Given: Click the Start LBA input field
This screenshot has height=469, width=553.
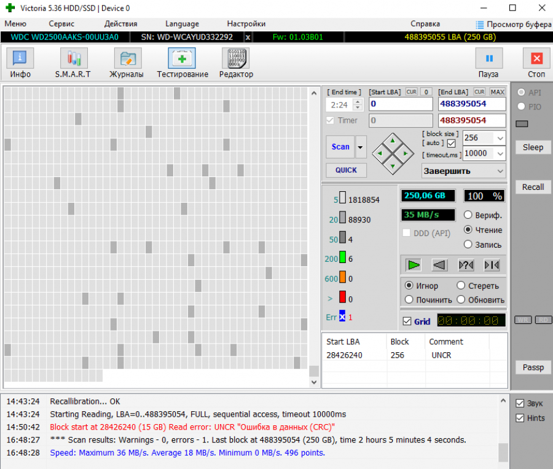Looking at the screenshot, I should [x=400, y=104].
